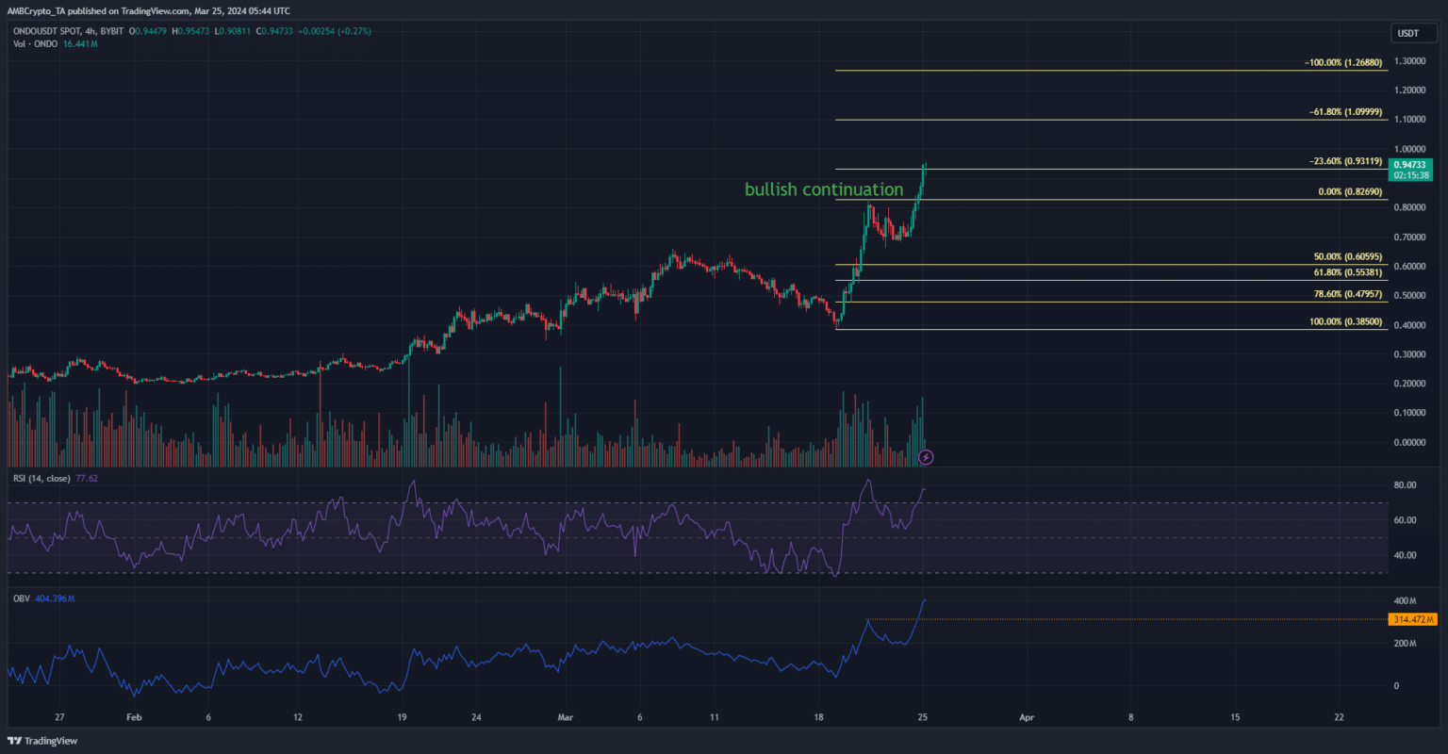Click the Feb label on the time axis
Screen dimensions: 1448x754
point(133,717)
